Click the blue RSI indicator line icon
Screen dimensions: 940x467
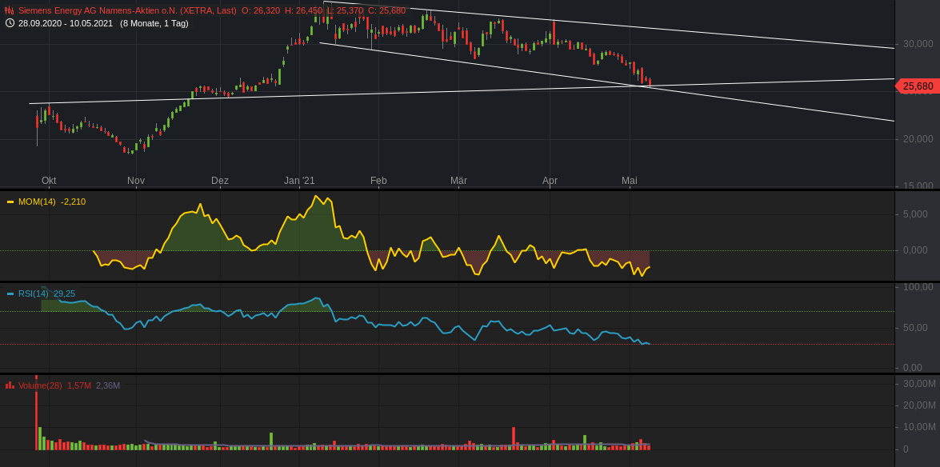click(x=10, y=293)
